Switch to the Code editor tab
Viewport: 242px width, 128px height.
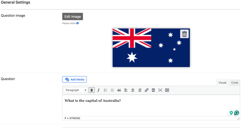click(x=235, y=83)
